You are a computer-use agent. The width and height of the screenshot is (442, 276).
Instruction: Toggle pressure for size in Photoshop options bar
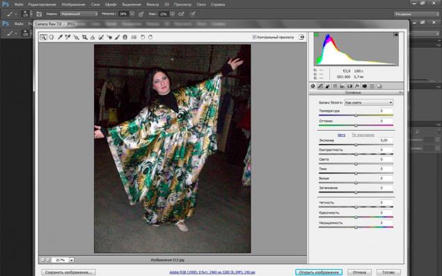(193, 14)
